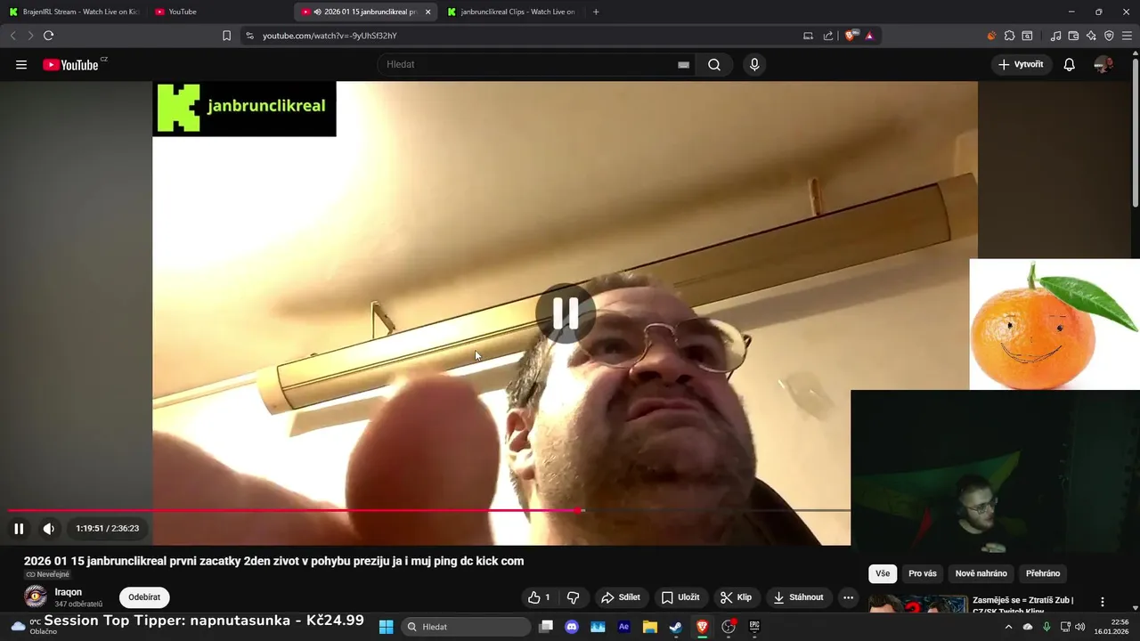
Task: Switch to janbrunclikreal Clips tab
Action: coord(511,12)
